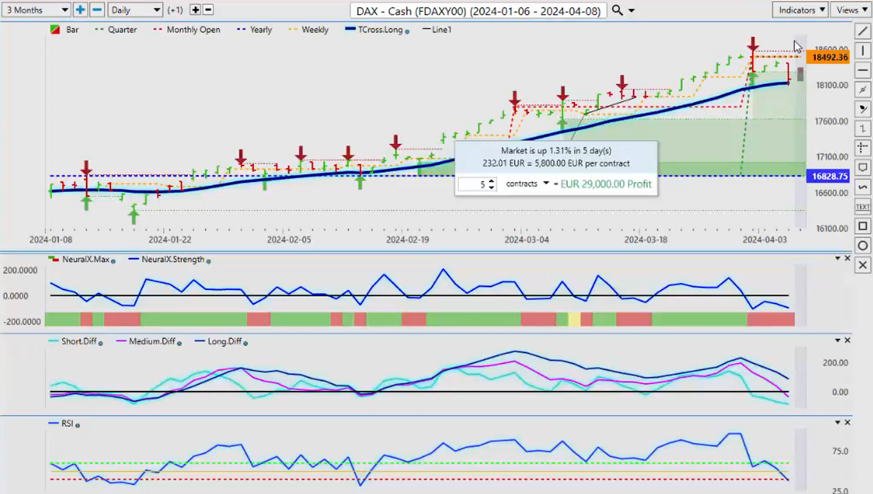Image resolution: width=873 pixels, height=494 pixels.
Task: Toggle the Line1 legend entry
Action: tap(437, 29)
